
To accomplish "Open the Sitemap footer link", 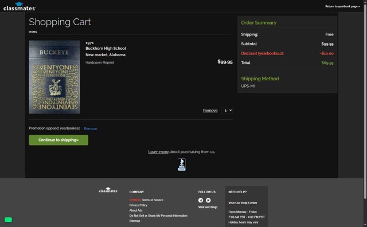I will (135, 221).
